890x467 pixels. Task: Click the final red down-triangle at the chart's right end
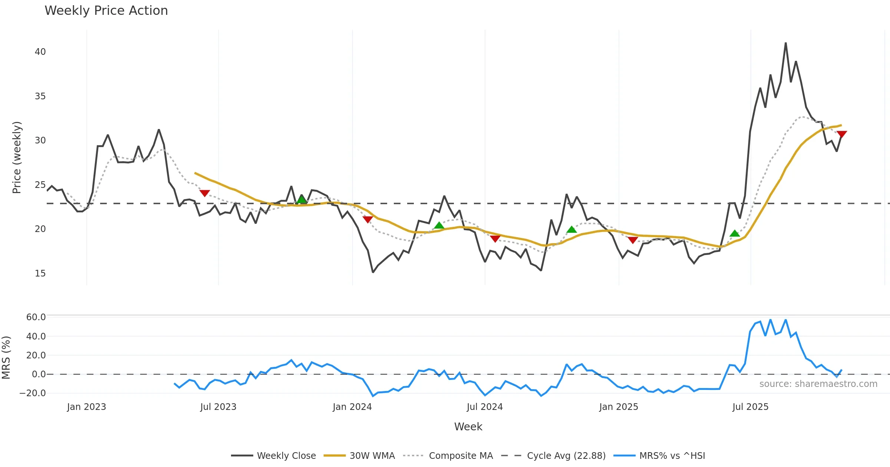pos(842,134)
